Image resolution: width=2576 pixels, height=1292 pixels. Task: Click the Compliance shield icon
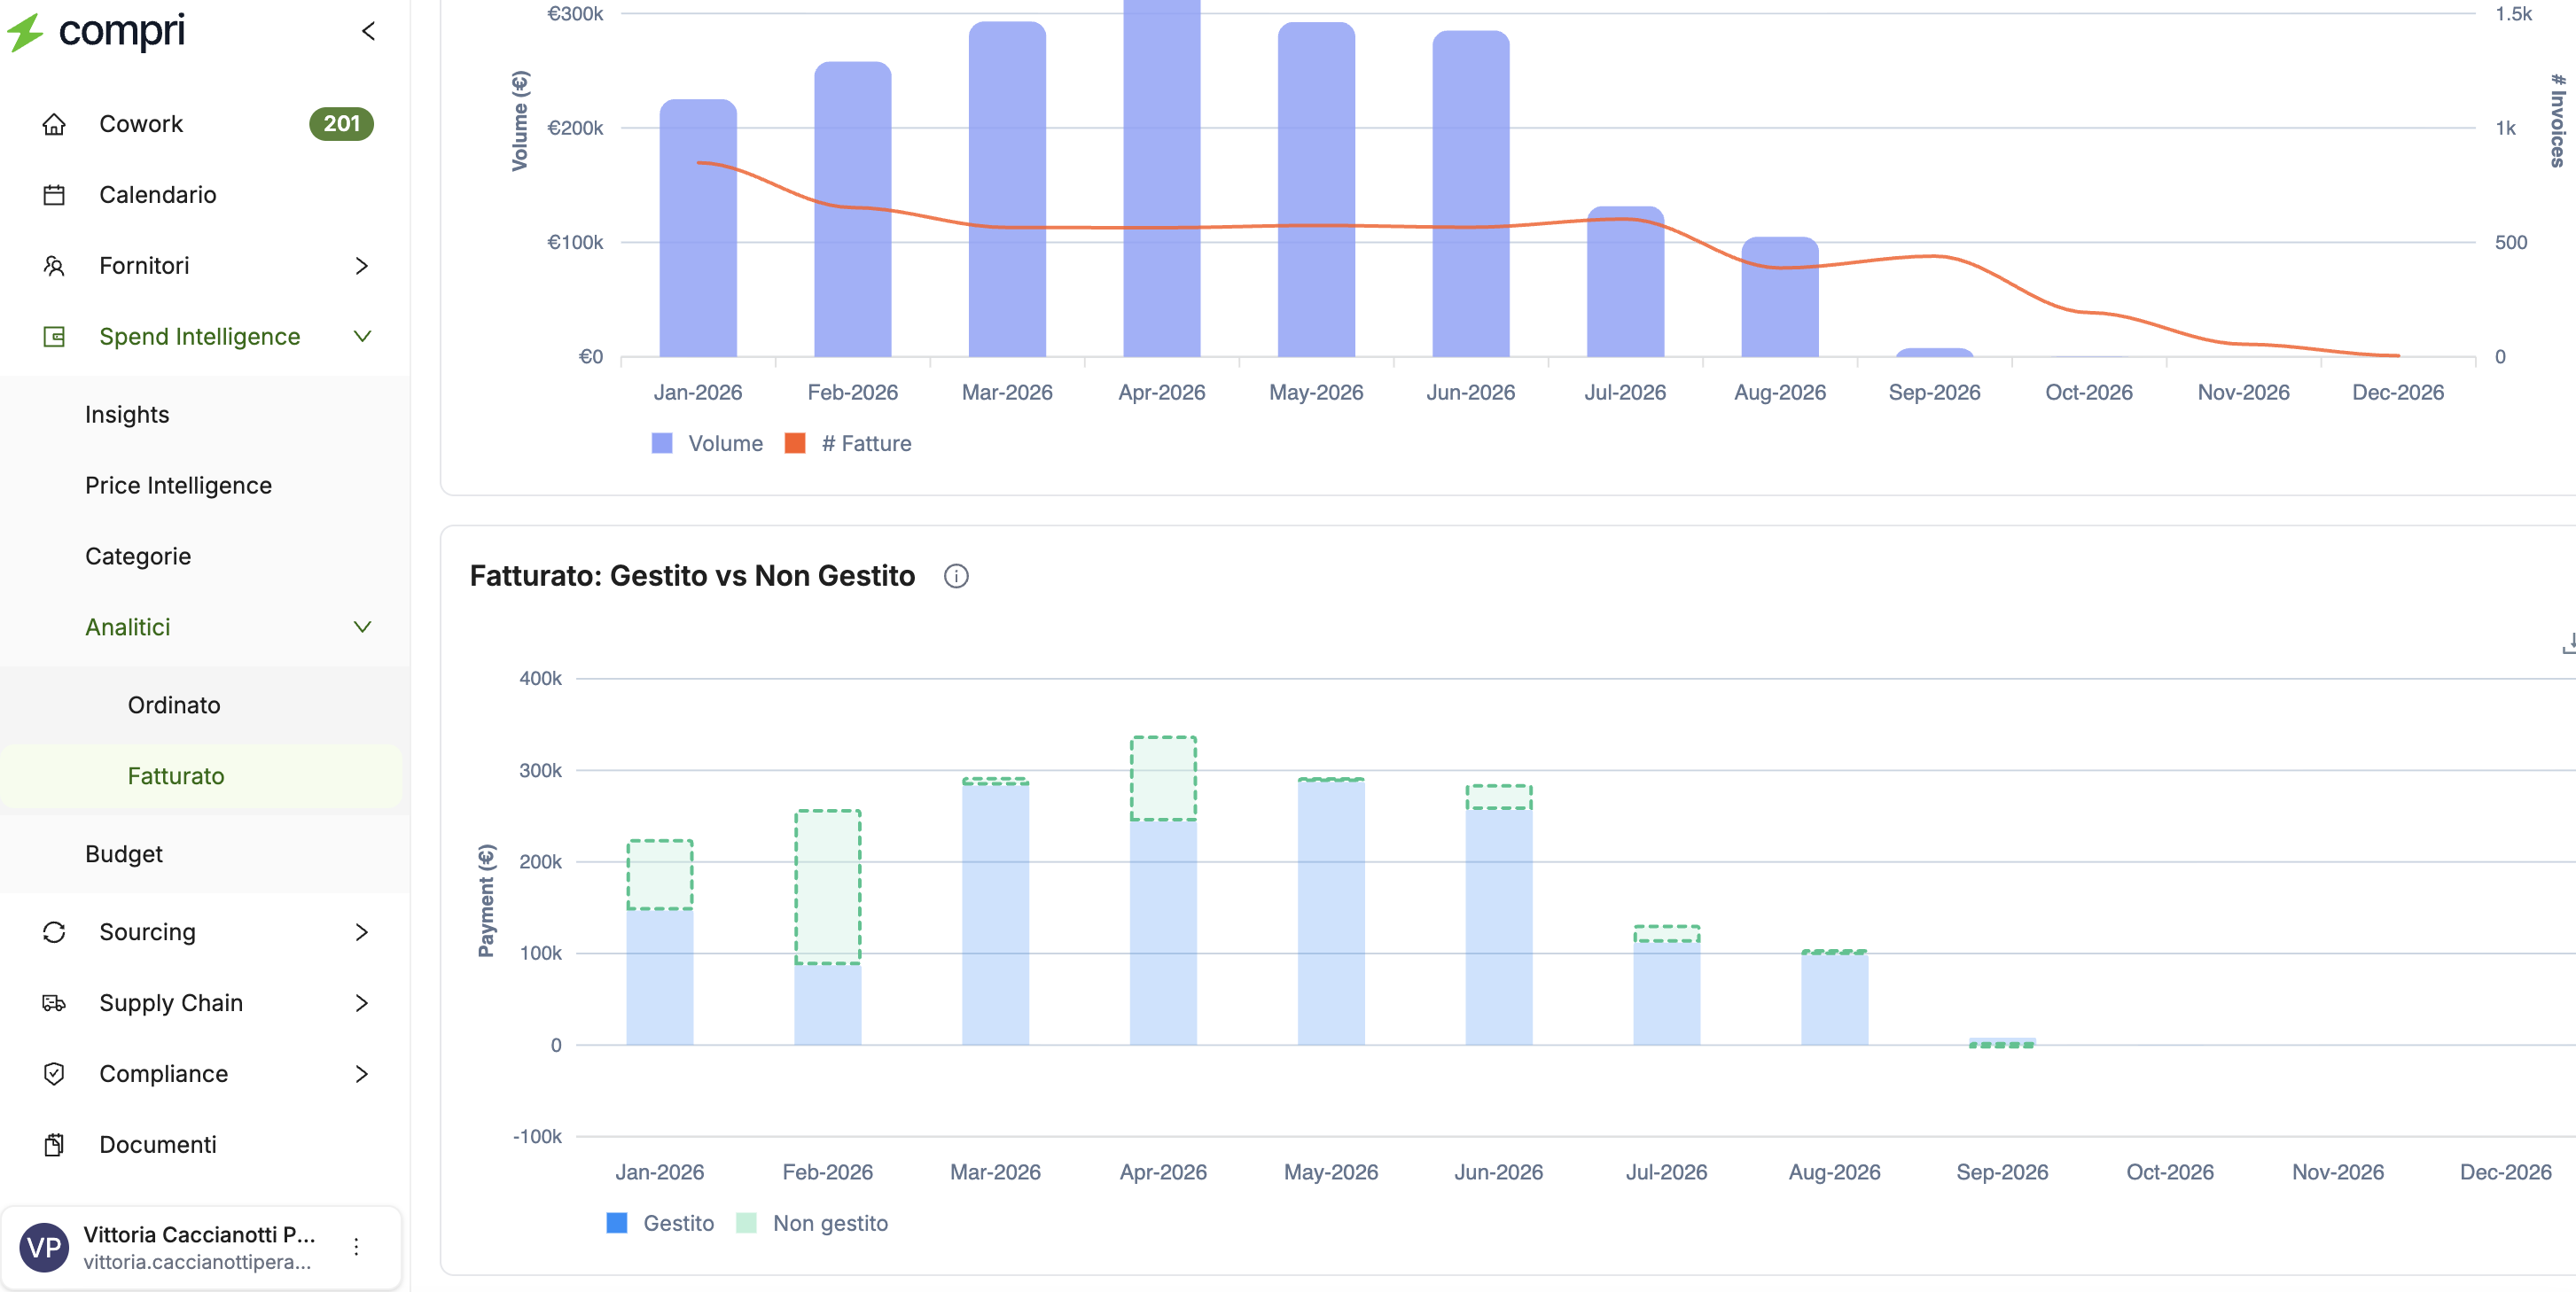[54, 1074]
